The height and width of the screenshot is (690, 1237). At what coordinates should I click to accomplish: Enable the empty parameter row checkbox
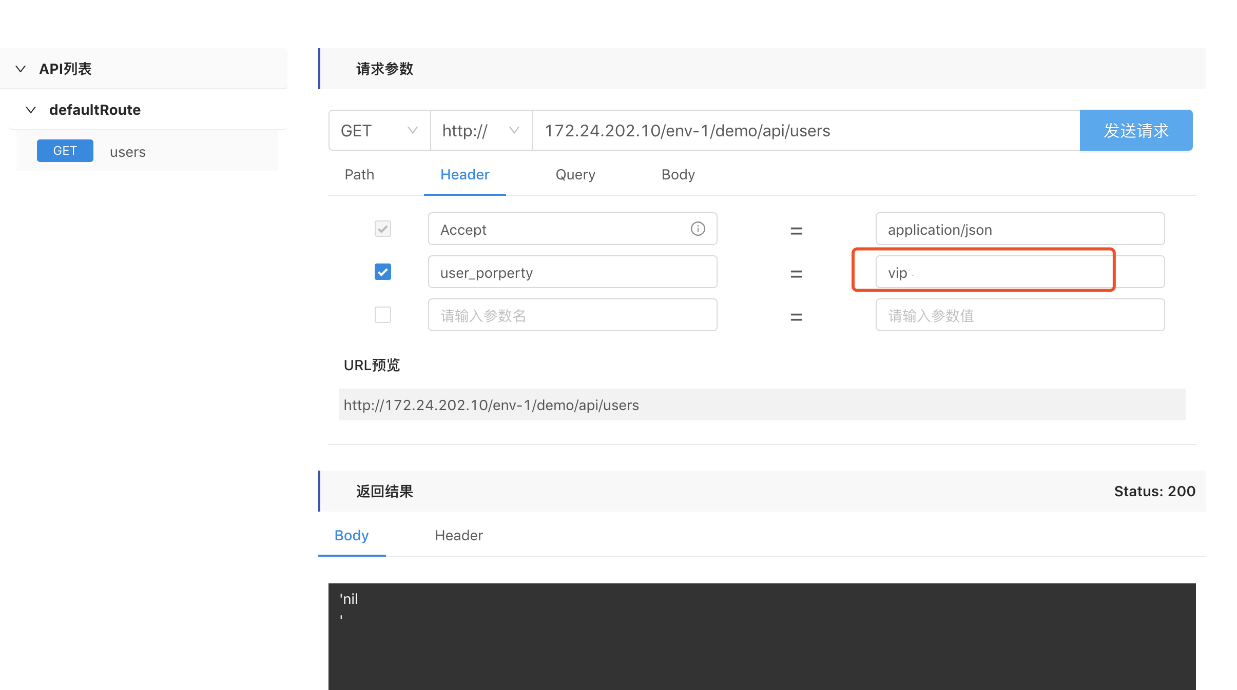tap(382, 315)
